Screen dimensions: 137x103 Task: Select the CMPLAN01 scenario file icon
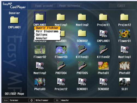click(103, 33)
